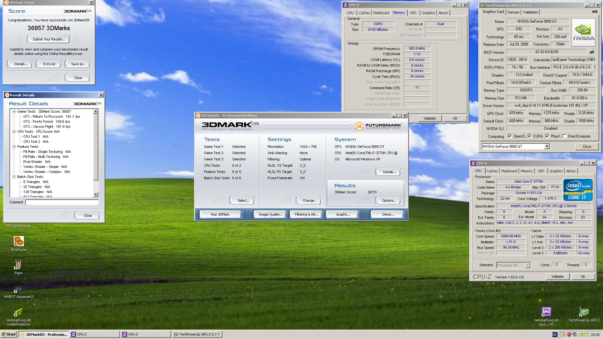Image resolution: width=603 pixels, height=339 pixels.
Task: Click the NVIDIA logo in GPU-Z
Action: pyautogui.click(x=583, y=32)
